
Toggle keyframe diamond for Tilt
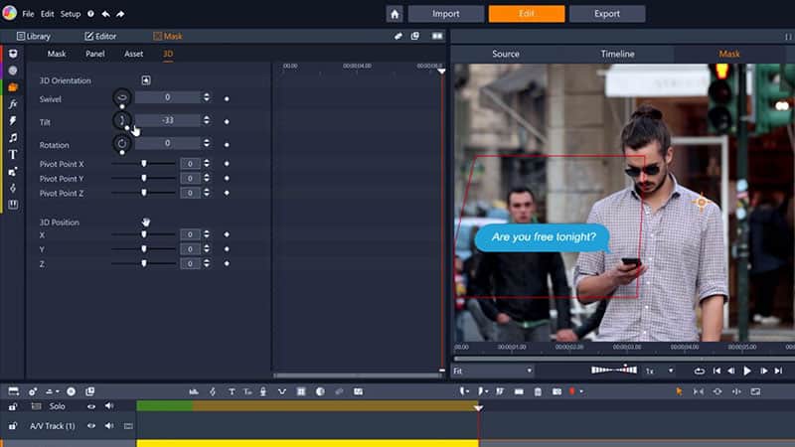click(x=227, y=121)
